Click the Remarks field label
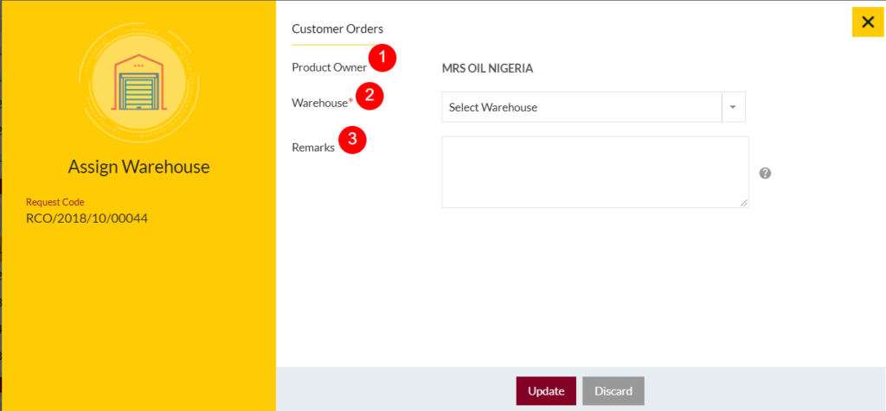Screen dimensions: 886x411 pos(313,148)
